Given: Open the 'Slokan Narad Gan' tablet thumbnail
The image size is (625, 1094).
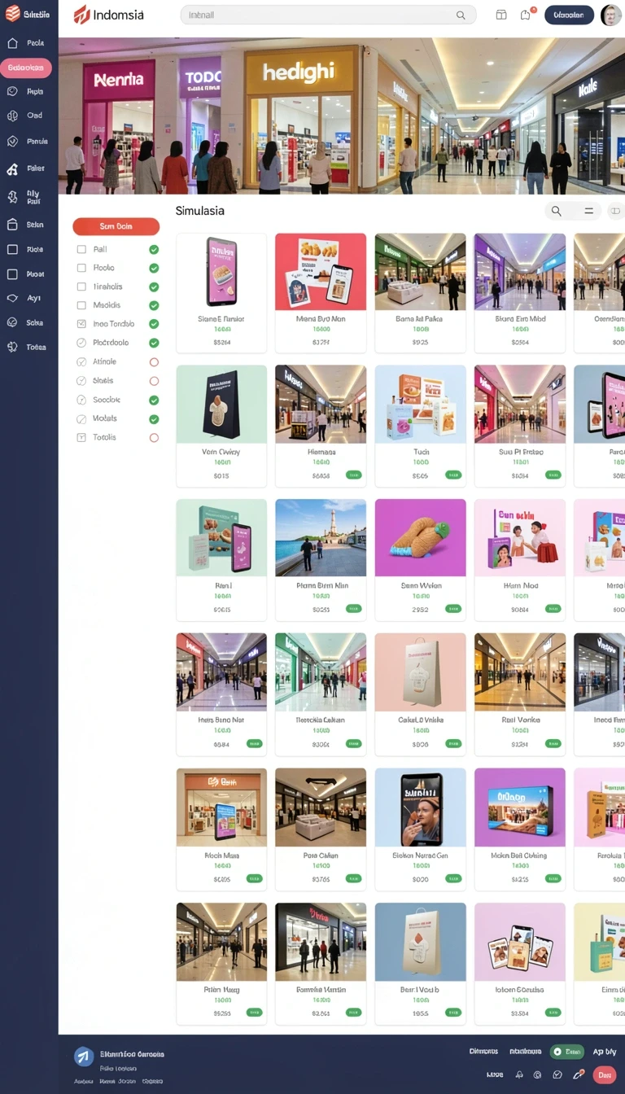Looking at the screenshot, I should click(x=420, y=807).
